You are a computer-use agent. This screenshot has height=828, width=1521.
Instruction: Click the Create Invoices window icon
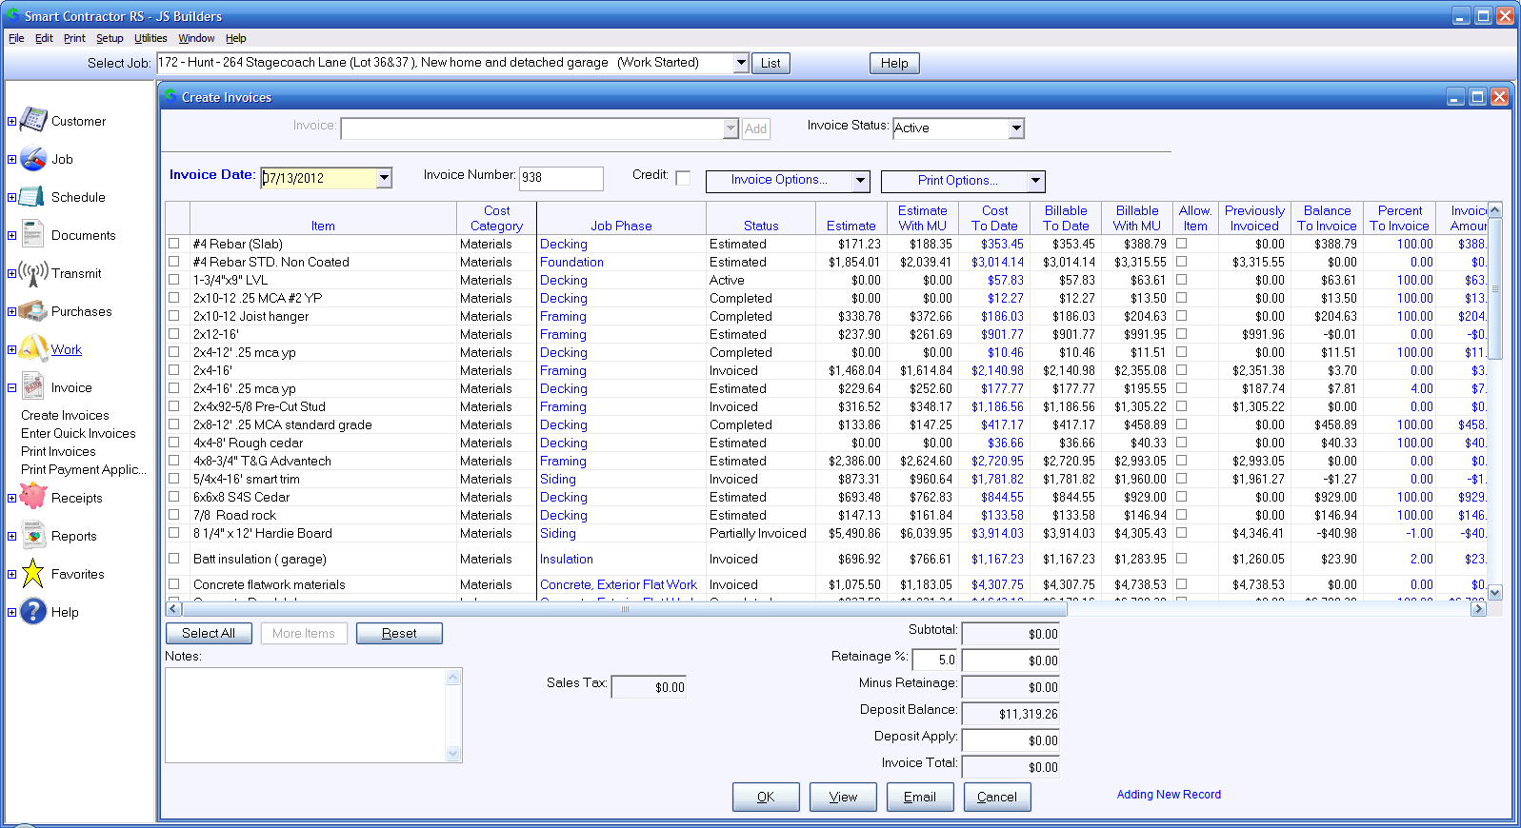[170, 96]
